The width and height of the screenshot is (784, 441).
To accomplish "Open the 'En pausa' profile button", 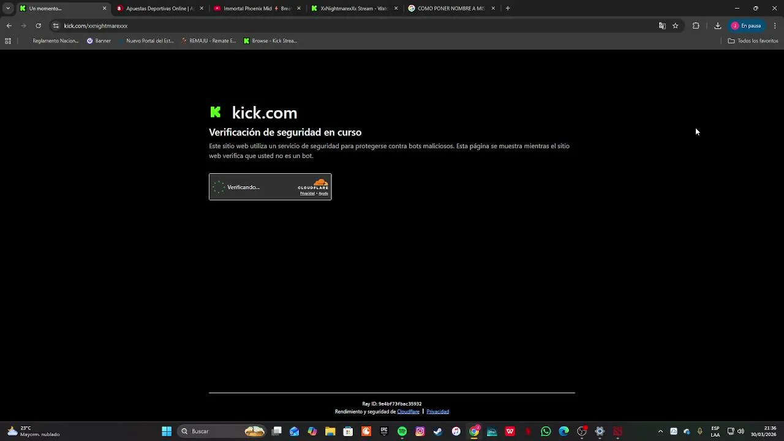I will point(747,26).
